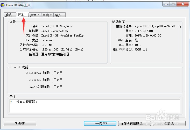The image size is (190, 130).
Task: Click the DirectX 功能 group label
Action: click(x=19, y=67)
